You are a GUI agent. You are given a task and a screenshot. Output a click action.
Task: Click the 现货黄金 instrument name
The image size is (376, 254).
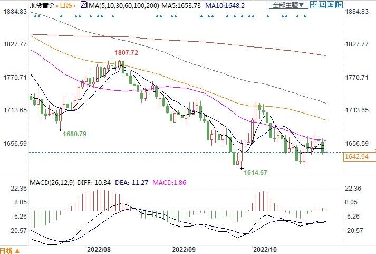coord(42,5)
